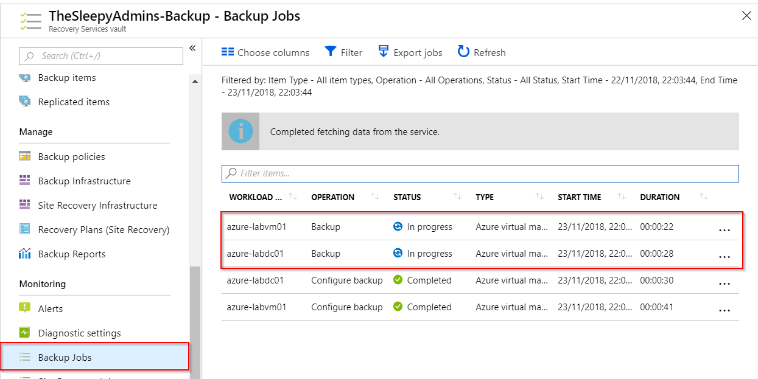Collapse the left navigation pane chevron
758x379 pixels.
pos(192,49)
